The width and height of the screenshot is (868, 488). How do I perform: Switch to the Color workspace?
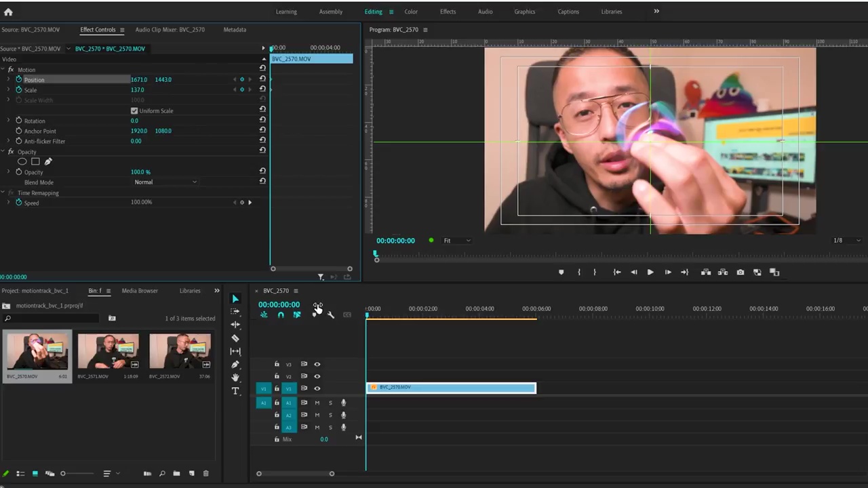point(410,12)
